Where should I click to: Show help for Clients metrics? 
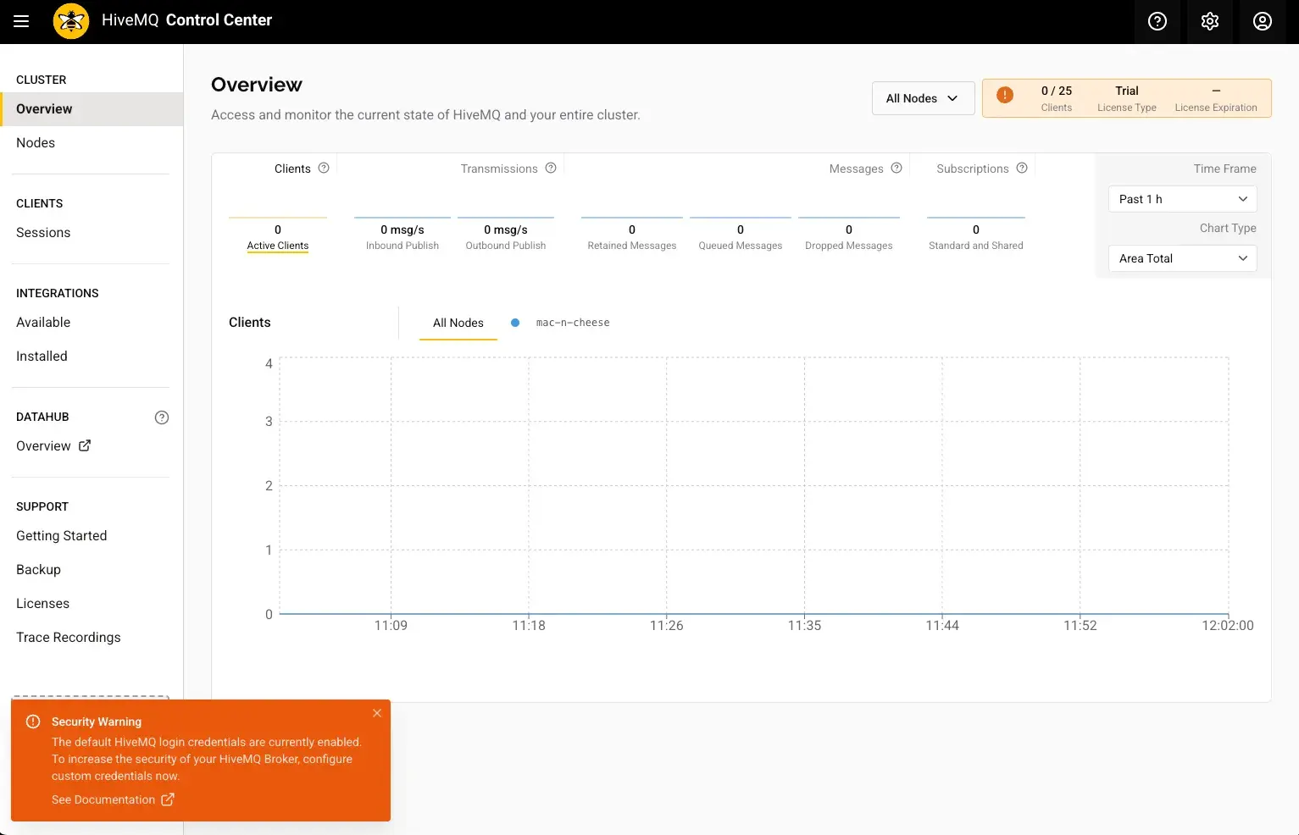coord(324,168)
